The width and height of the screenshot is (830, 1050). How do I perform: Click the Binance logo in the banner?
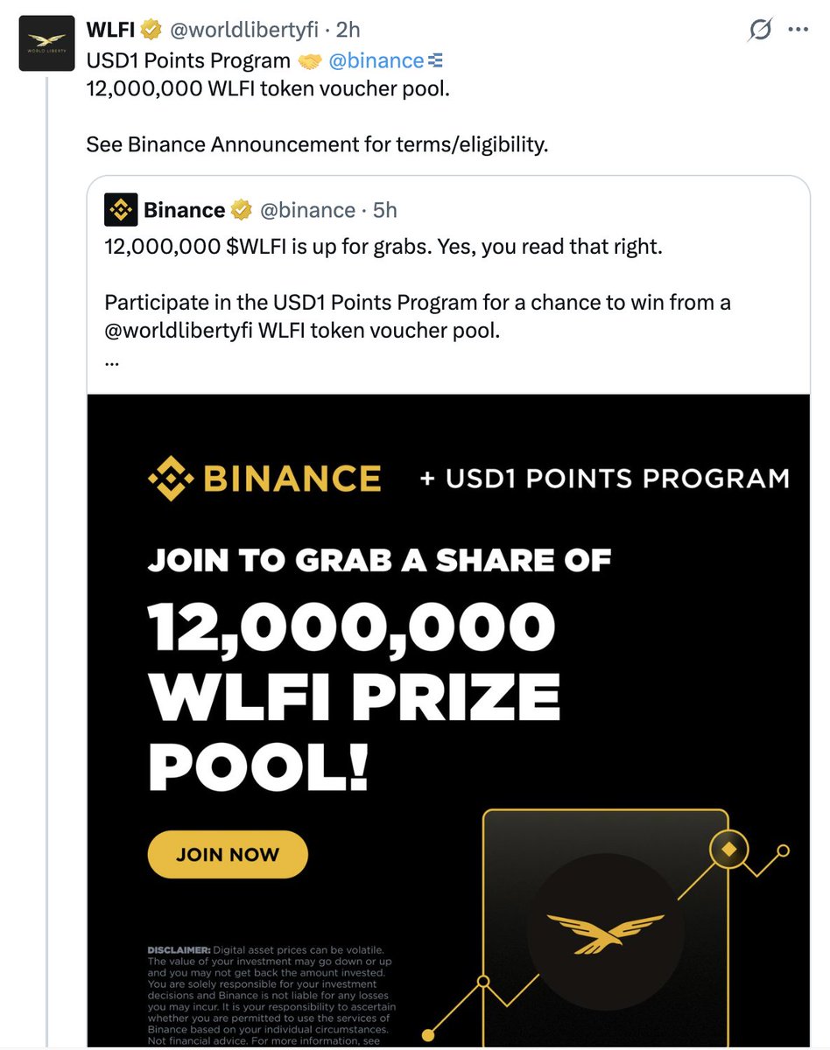pos(265,478)
